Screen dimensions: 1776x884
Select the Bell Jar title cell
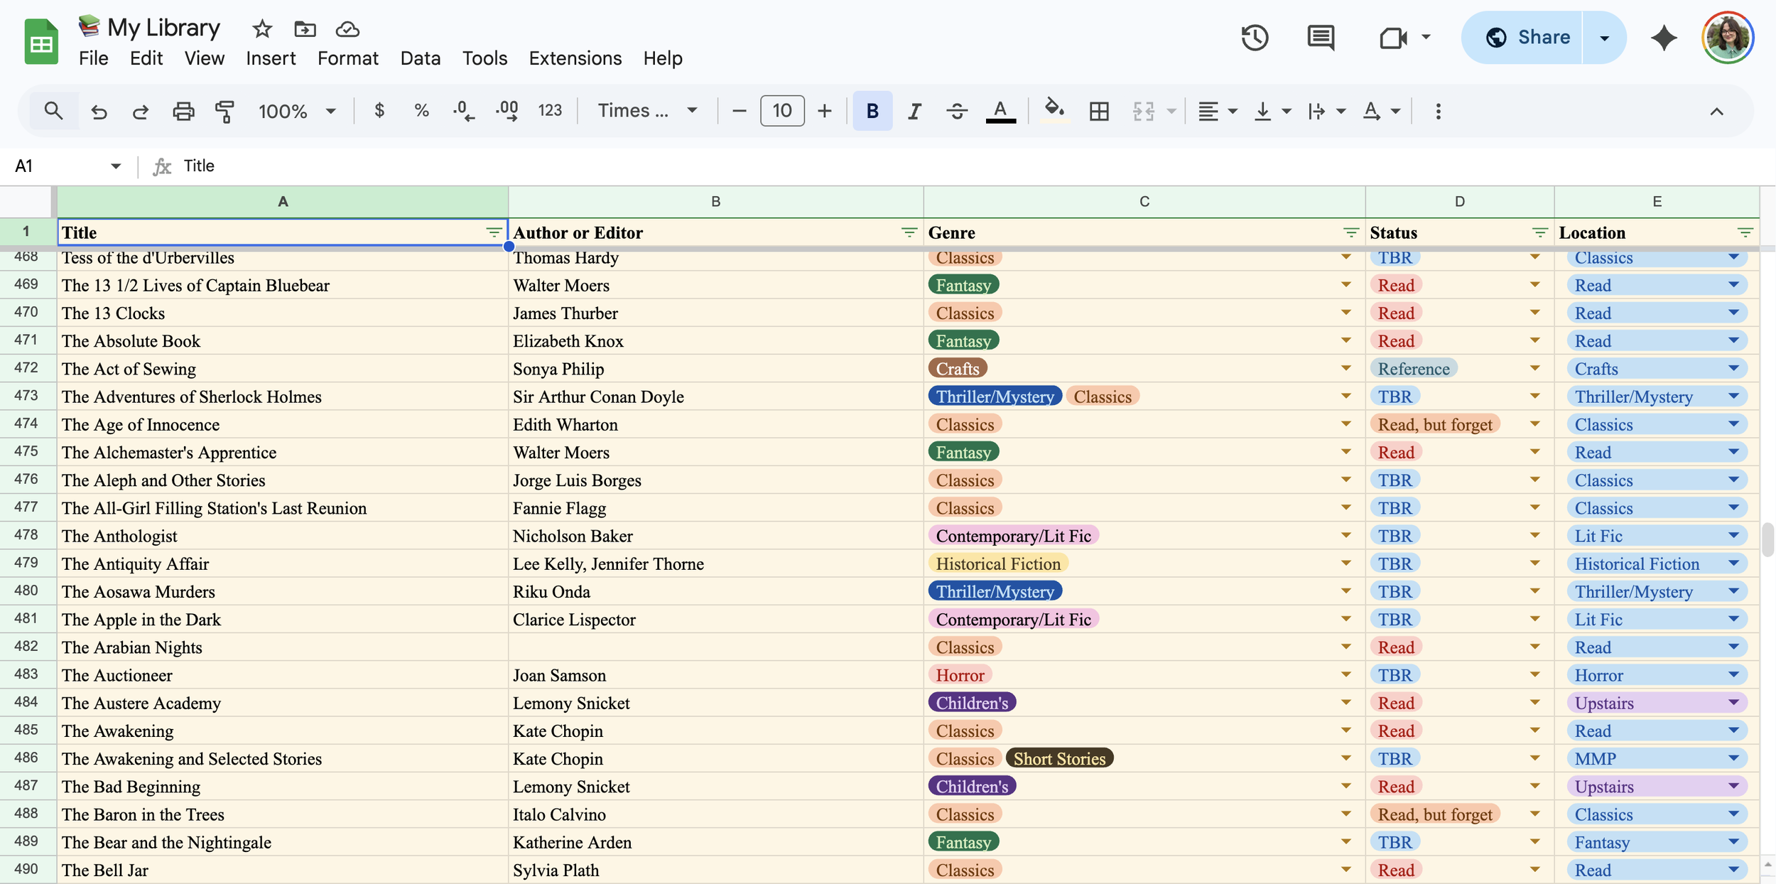[x=213, y=870]
